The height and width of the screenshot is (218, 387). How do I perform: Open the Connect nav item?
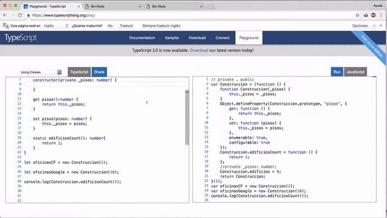(x=223, y=38)
